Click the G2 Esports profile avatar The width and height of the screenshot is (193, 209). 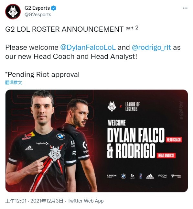click(13, 12)
